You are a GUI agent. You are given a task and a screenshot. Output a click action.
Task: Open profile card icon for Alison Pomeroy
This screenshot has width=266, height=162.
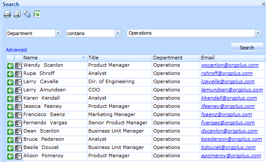click(x=18, y=156)
